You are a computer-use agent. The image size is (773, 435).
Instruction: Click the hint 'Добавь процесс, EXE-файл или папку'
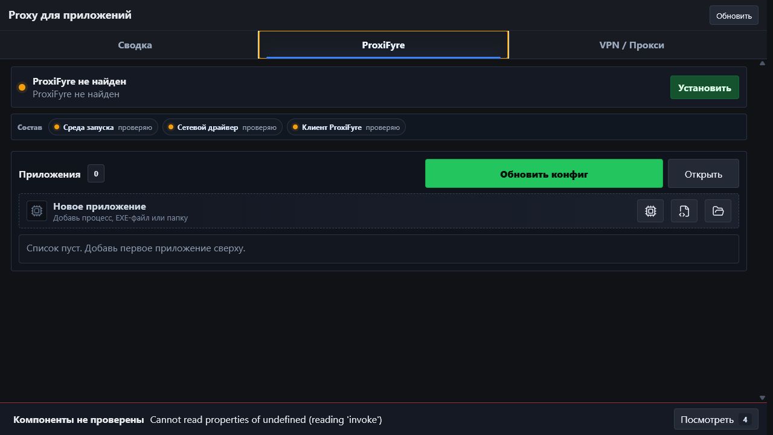[120, 217]
